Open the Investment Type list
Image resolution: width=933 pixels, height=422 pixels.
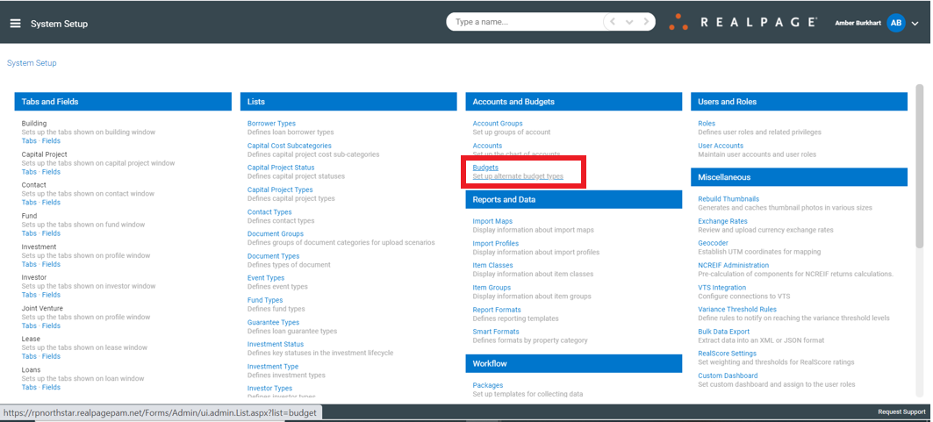pyautogui.click(x=273, y=367)
